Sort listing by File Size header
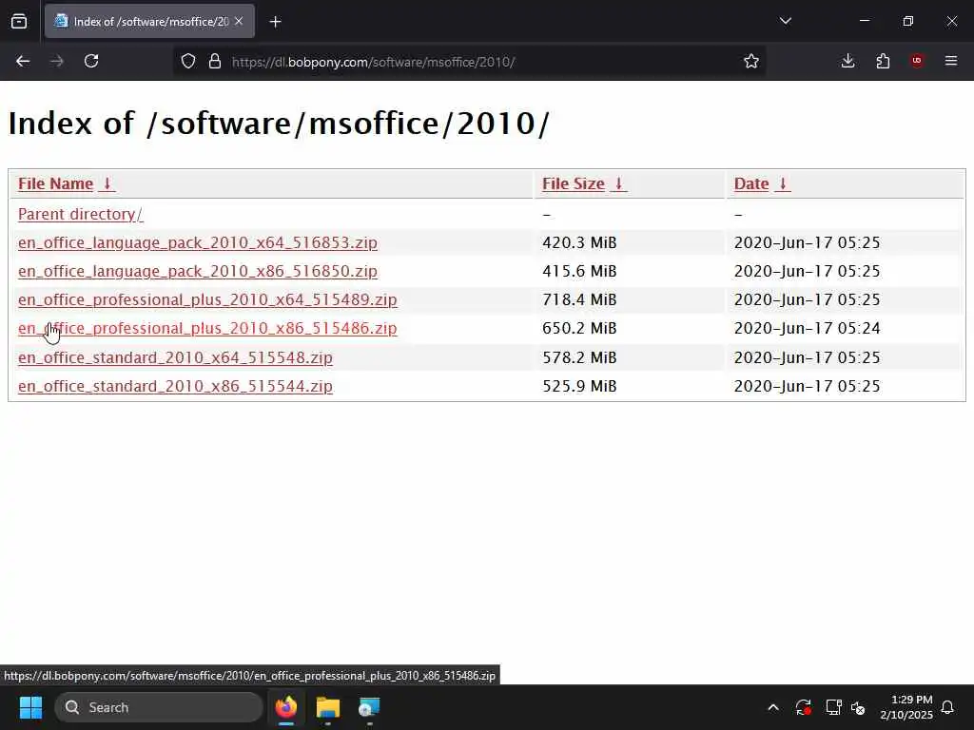The height and width of the screenshot is (730, 974). 573,183
